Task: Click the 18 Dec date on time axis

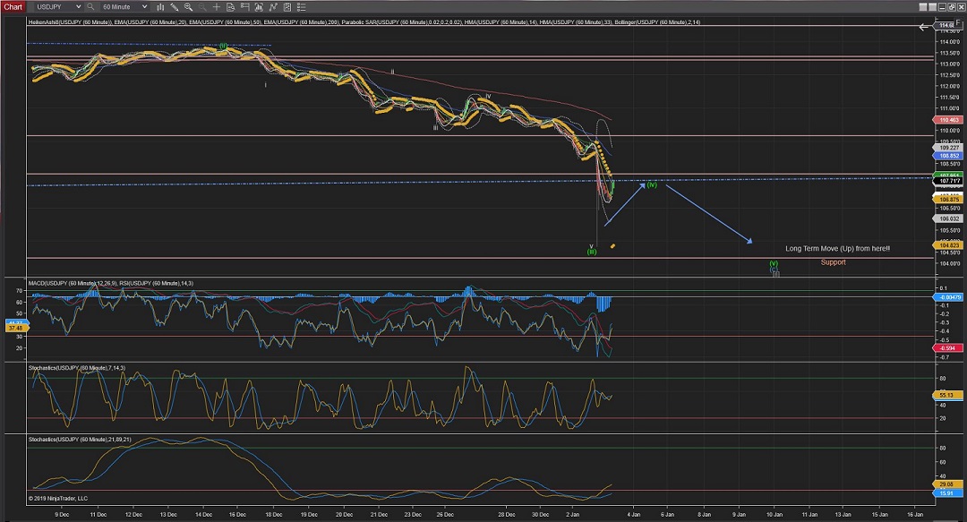Action: point(274,514)
